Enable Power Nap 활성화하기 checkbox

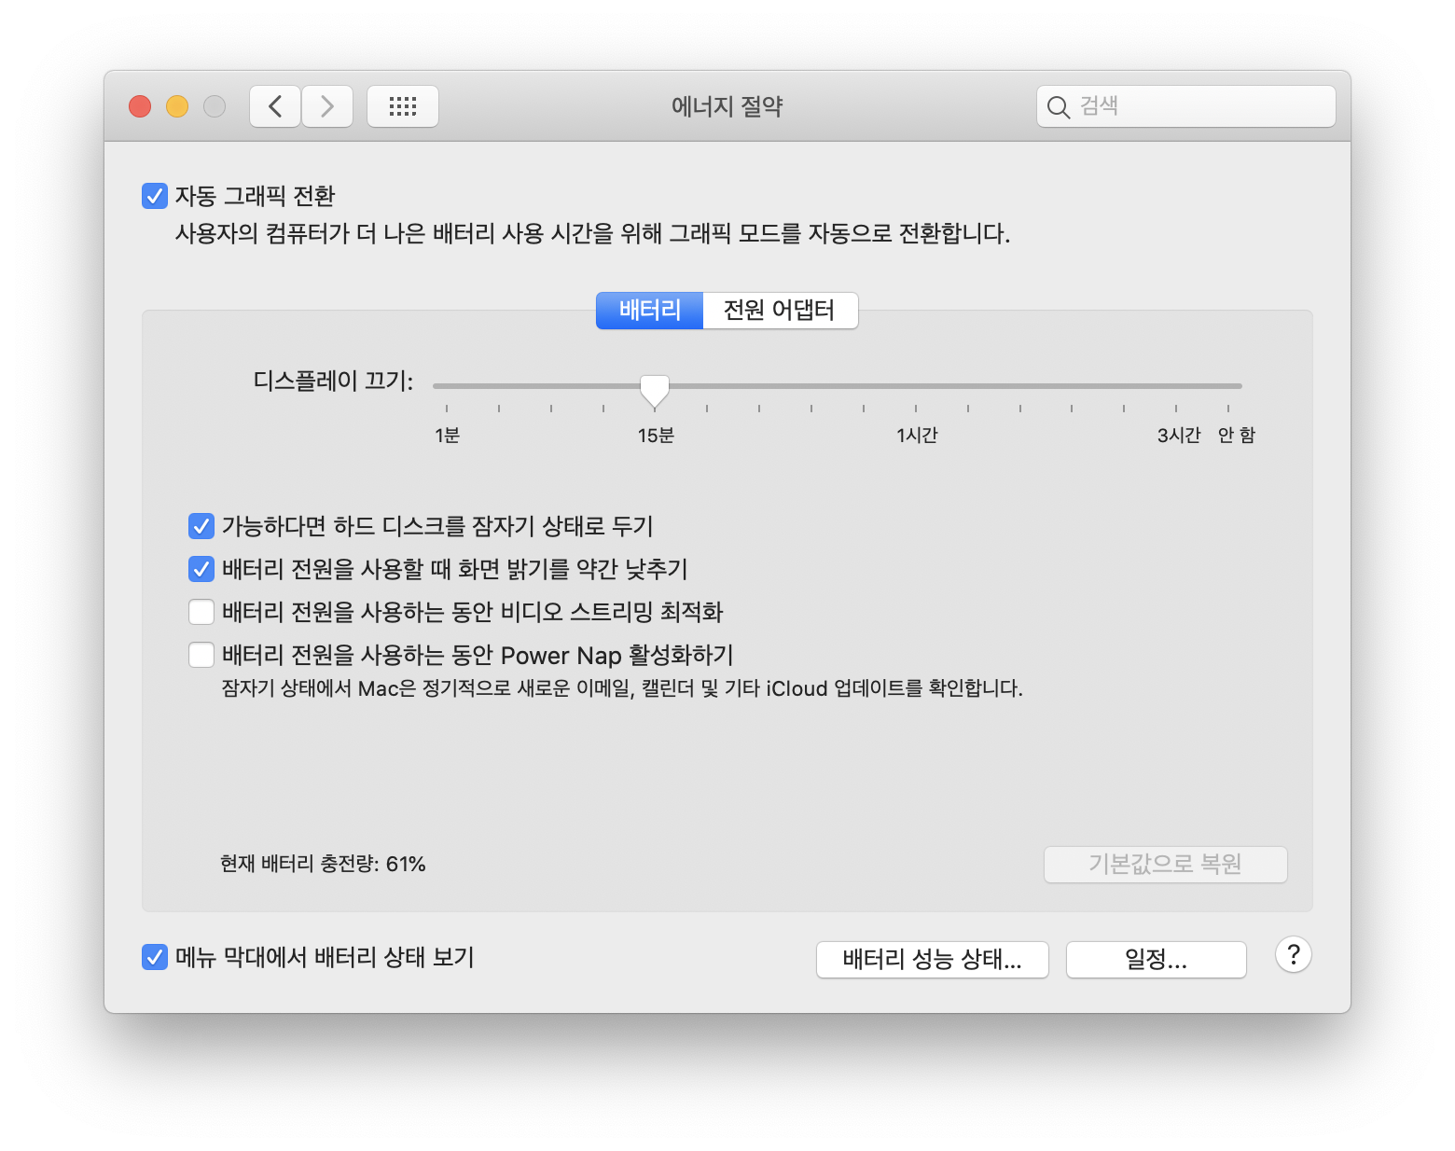[x=201, y=655]
